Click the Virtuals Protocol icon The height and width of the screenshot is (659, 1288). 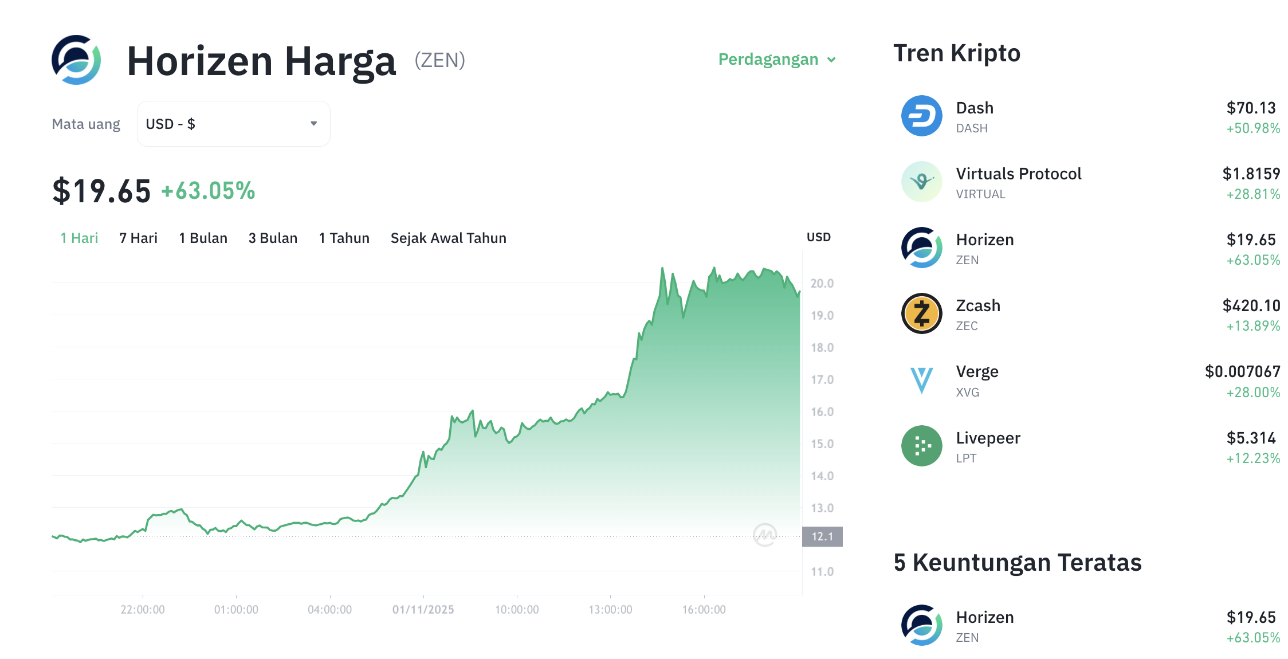pos(921,182)
